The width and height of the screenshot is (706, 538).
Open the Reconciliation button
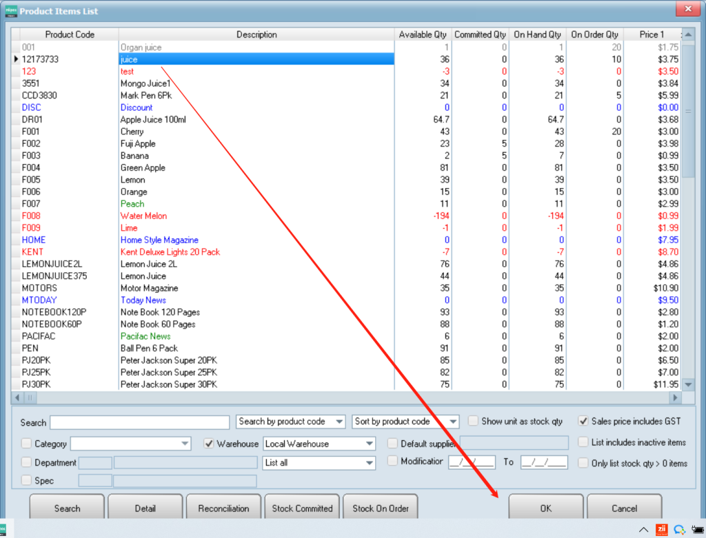tap(223, 508)
